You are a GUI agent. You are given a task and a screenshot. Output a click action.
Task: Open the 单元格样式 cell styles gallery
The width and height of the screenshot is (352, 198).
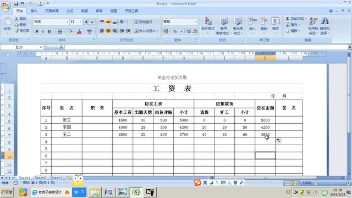click(238, 25)
